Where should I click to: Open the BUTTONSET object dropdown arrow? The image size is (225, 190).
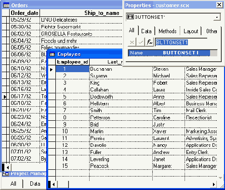(217, 17)
